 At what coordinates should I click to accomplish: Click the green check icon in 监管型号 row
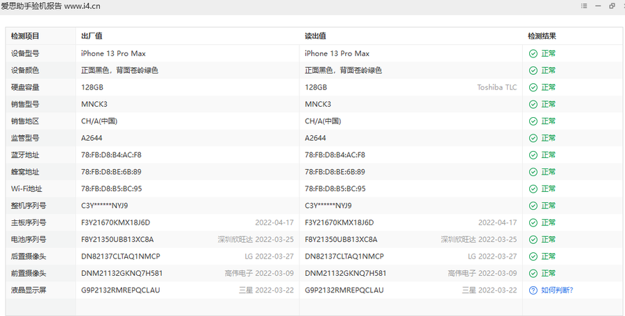[x=533, y=138]
